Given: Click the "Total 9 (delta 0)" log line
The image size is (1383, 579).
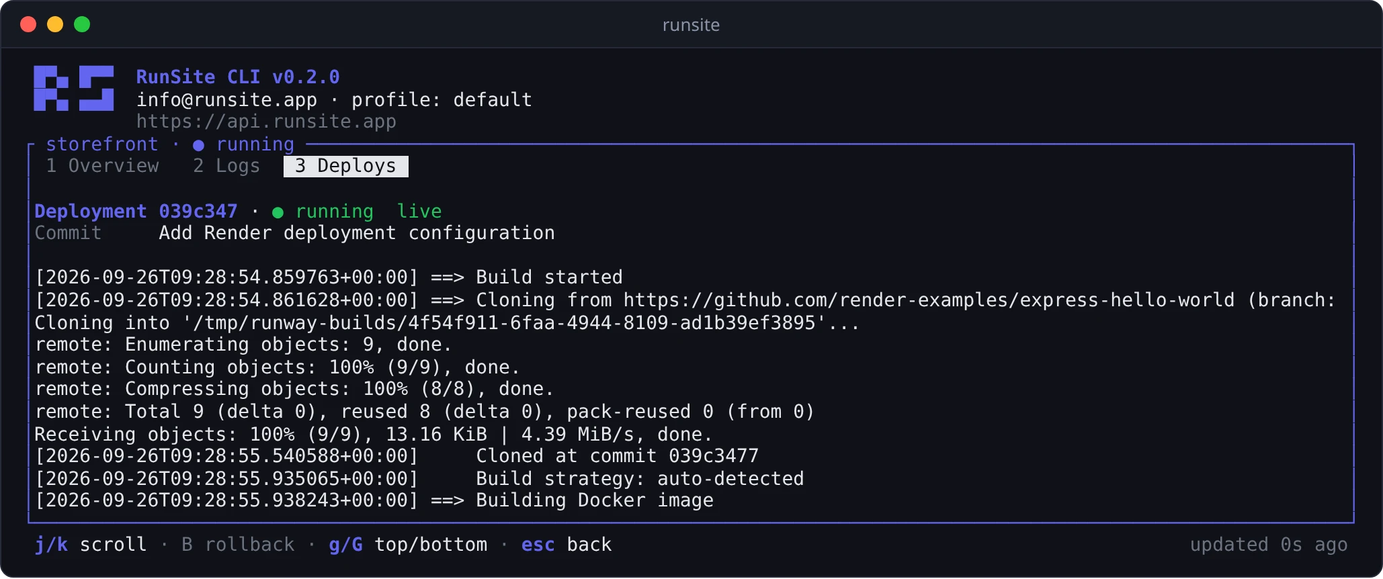Looking at the screenshot, I should tap(425, 412).
